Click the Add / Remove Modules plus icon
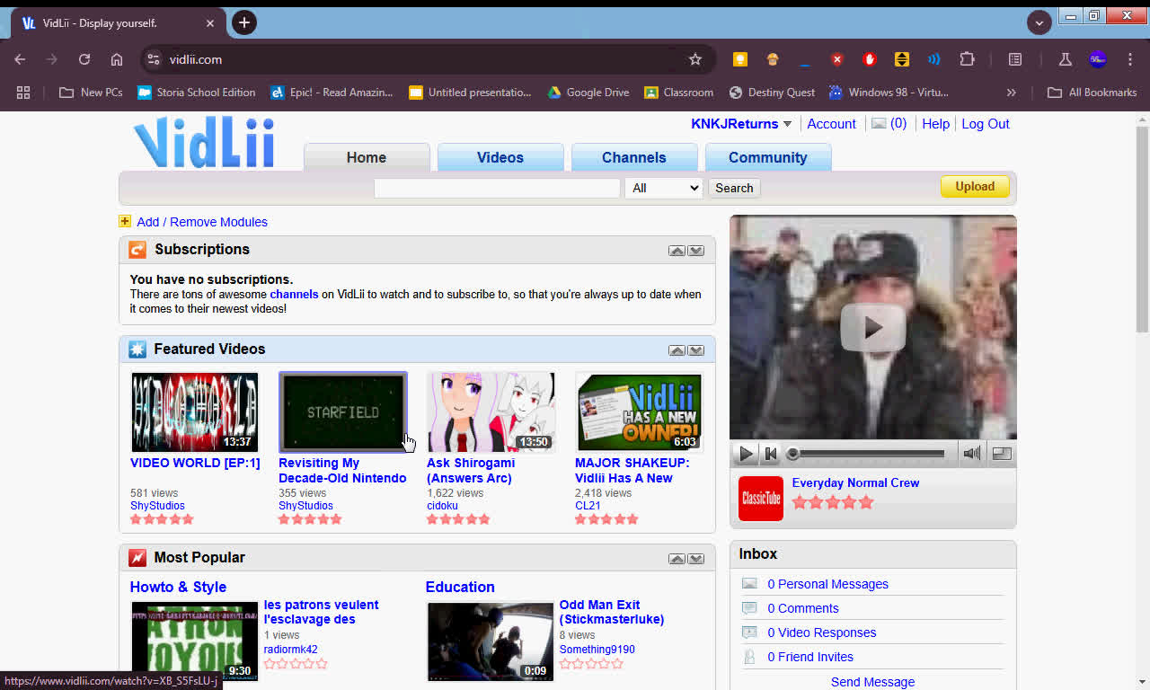 (125, 222)
